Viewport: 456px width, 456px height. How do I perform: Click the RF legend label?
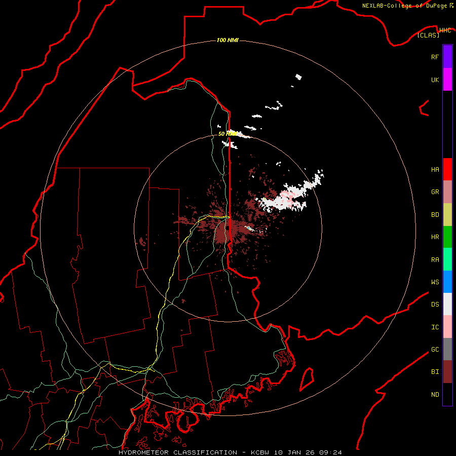pyautogui.click(x=435, y=57)
